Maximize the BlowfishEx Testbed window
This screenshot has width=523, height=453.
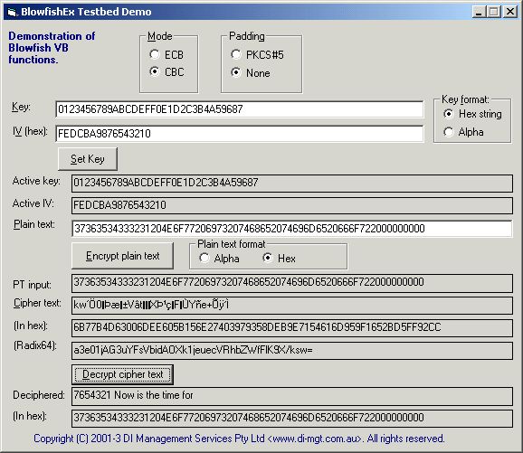click(494, 12)
